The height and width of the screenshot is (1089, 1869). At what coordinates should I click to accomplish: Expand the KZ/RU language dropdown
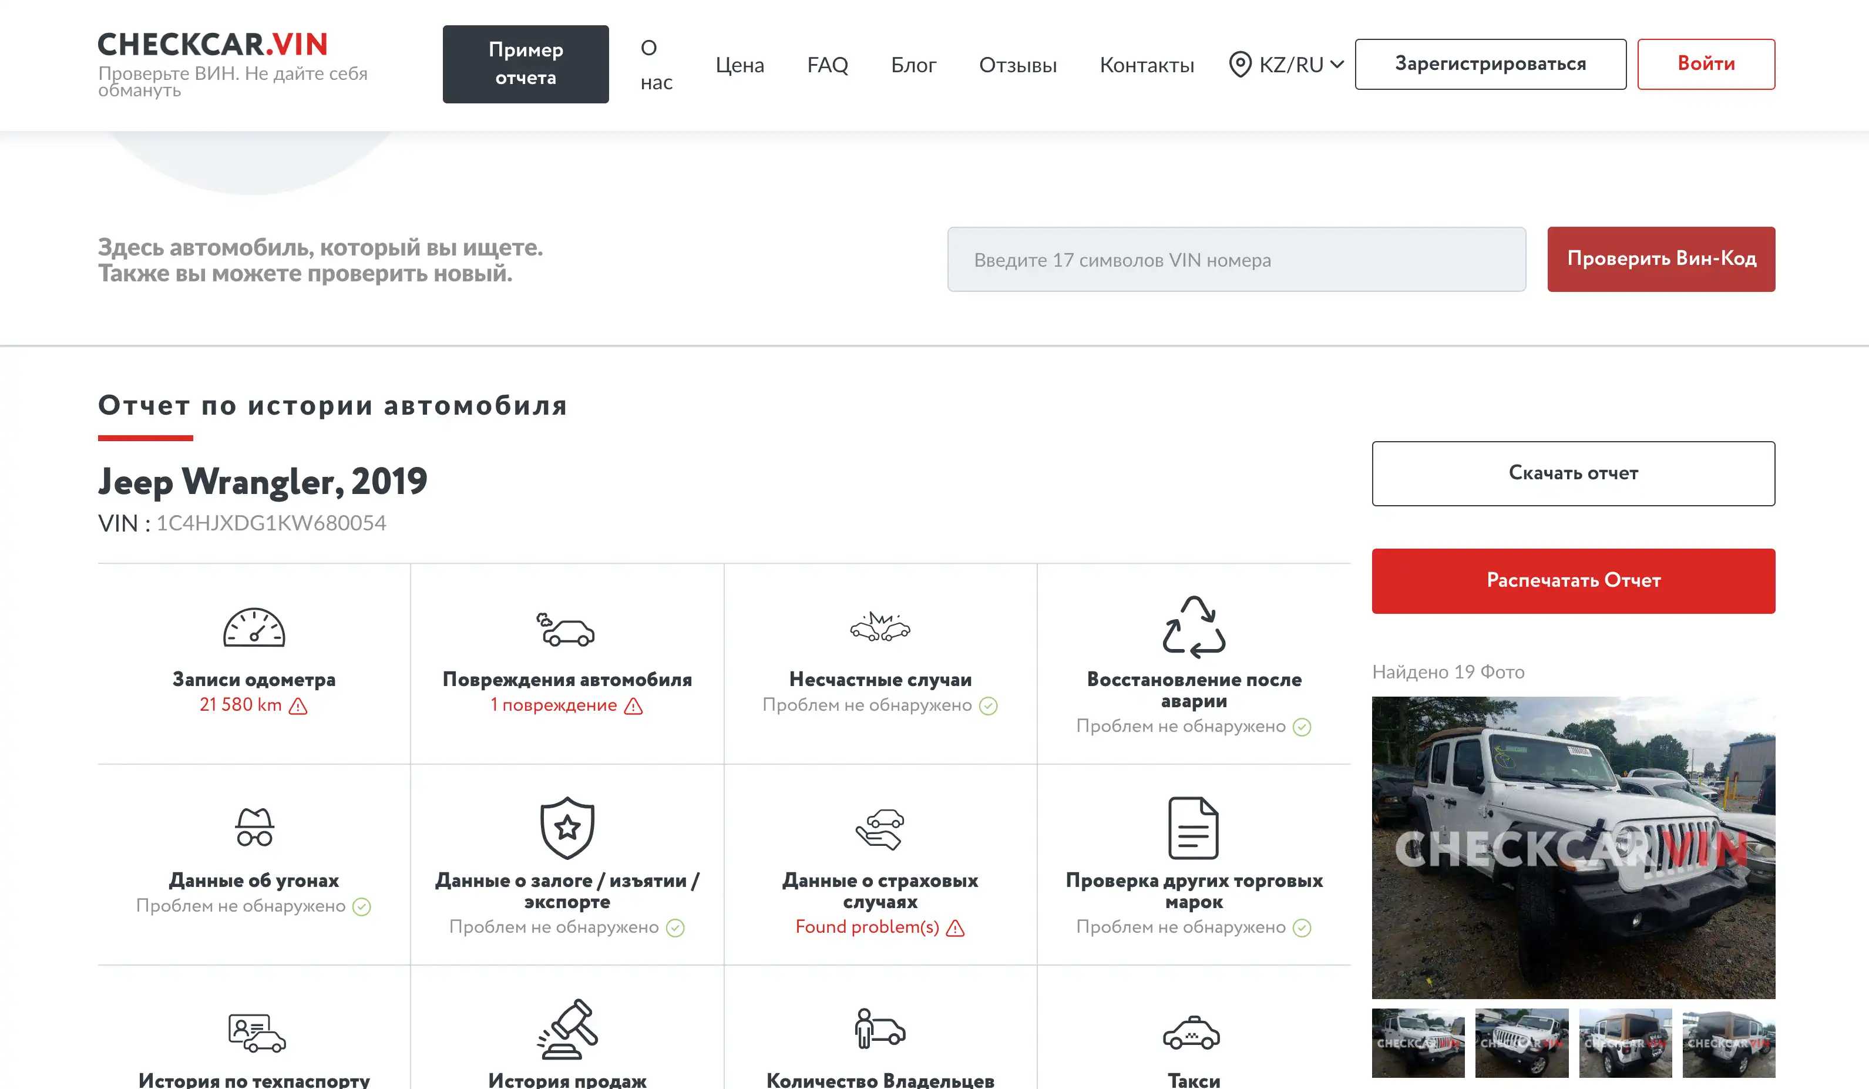1285,65
